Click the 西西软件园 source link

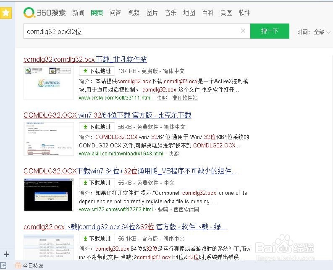pyautogui.click(x=186, y=210)
